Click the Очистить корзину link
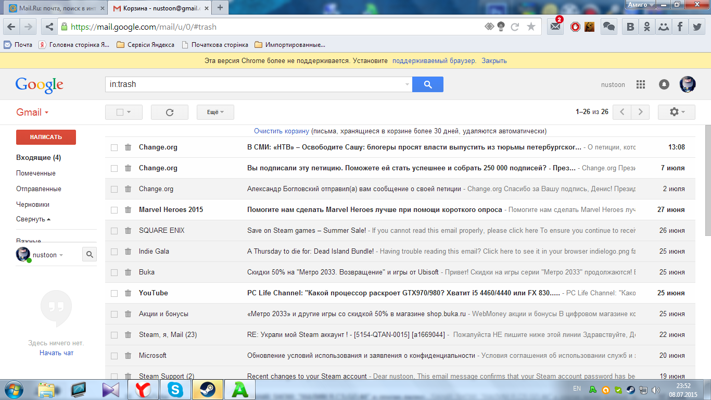Screen dimensions: 711x400 pos(282,131)
